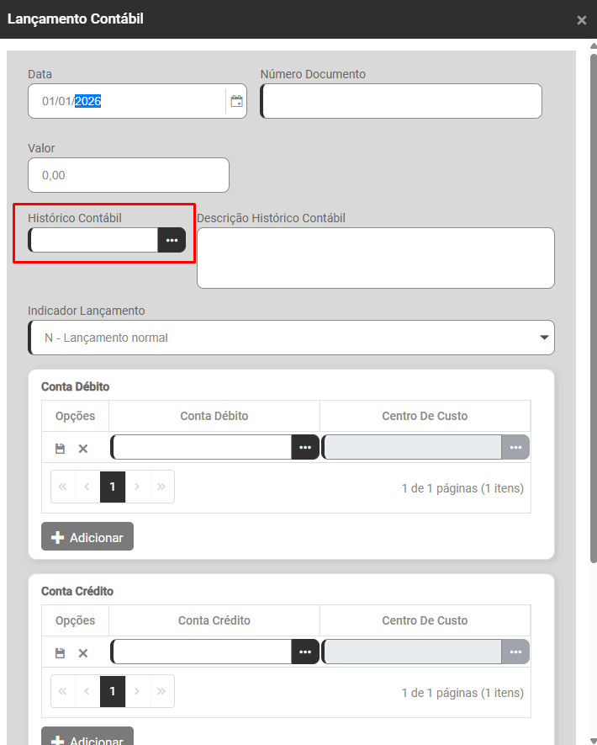
Task: Add a new Conta Crédito row
Action: [x=87, y=736]
